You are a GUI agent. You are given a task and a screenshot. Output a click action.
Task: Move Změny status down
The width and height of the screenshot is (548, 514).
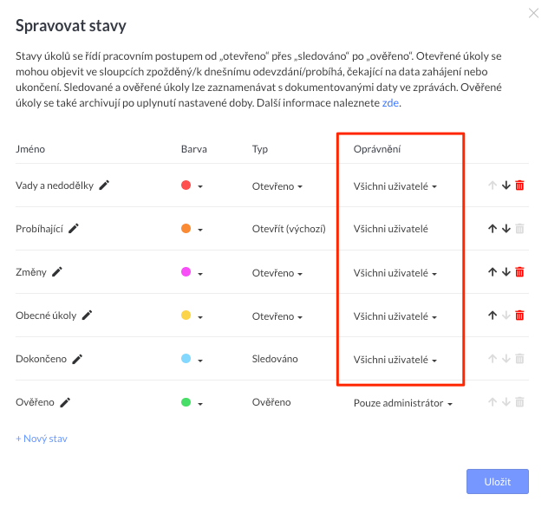tap(506, 272)
